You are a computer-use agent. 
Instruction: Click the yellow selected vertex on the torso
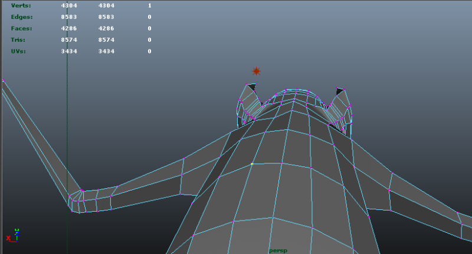[x=252, y=164]
